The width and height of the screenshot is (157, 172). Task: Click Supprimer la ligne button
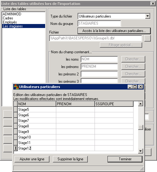[70, 159]
